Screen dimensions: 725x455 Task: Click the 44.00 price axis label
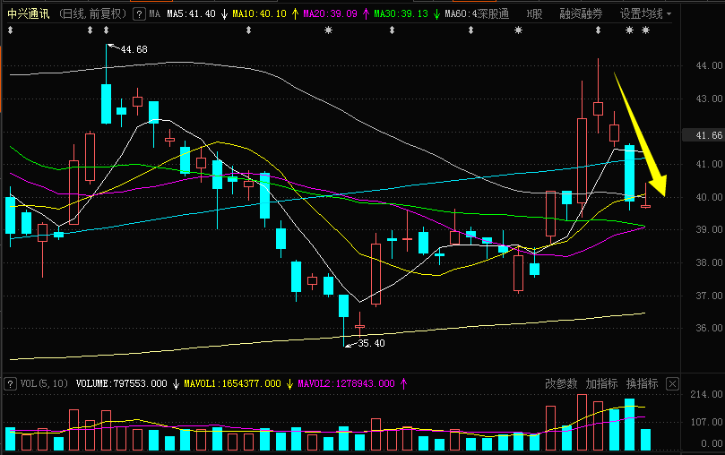(709, 65)
